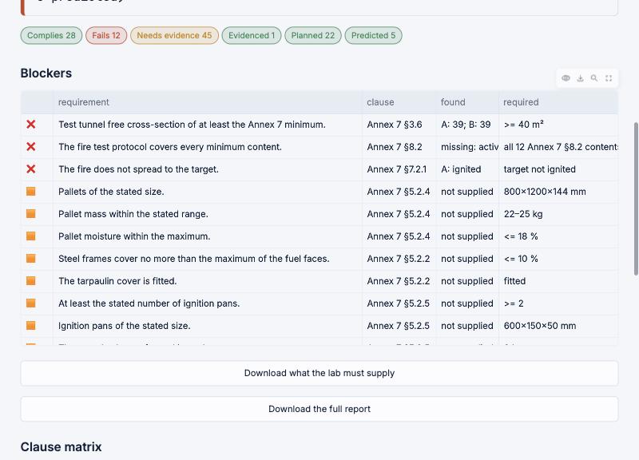Select found cell starting 'missing: activ'
This screenshot has height=460, width=639.
[x=467, y=147]
